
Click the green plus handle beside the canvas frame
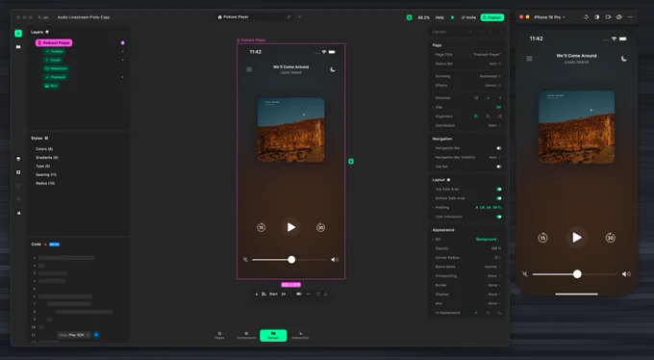(351, 161)
